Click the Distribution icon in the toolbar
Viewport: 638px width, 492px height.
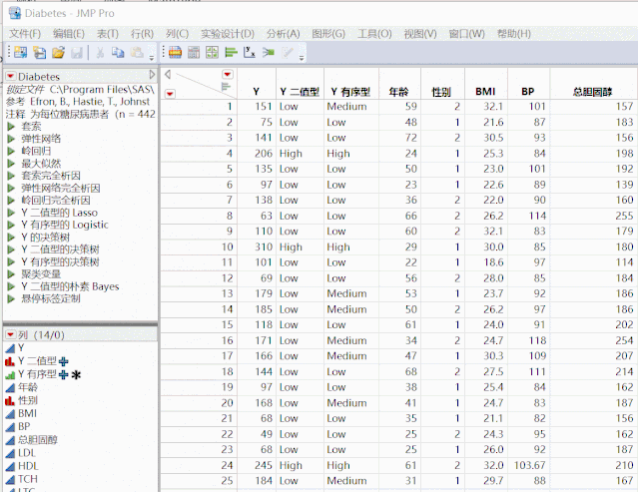tap(231, 53)
